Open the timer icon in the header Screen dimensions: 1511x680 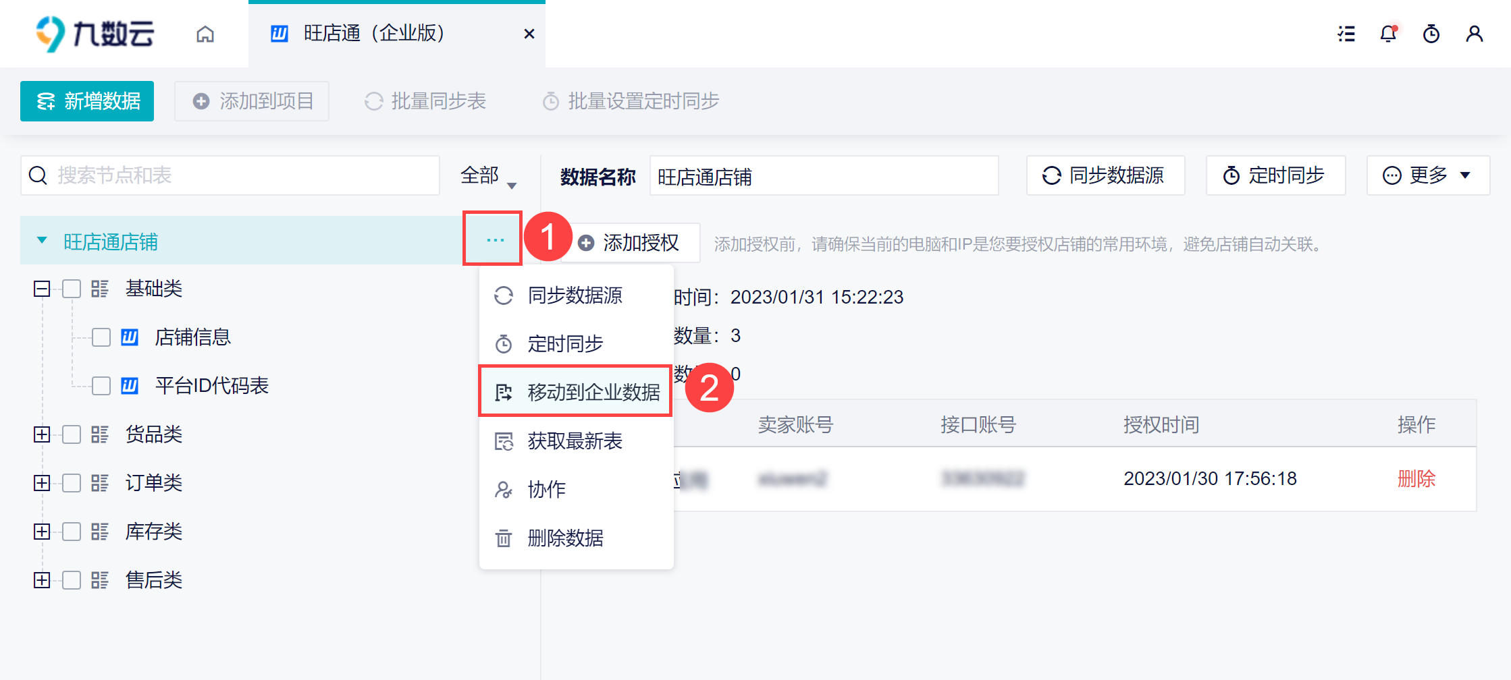(1431, 34)
